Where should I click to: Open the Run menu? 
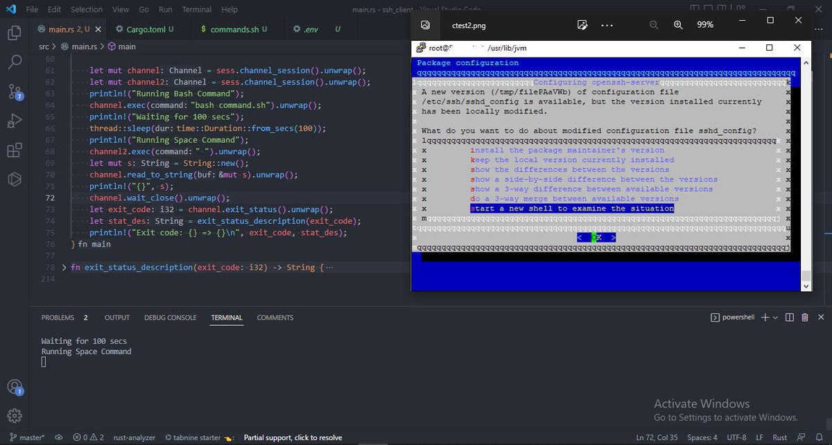pos(165,10)
